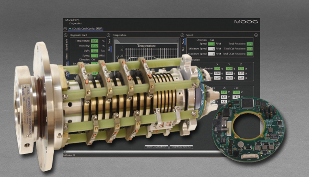The width and height of the screenshot is (309, 177).
Task: Click the small icon left of COM15 tab
Action: pyautogui.click(x=65, y=29)
